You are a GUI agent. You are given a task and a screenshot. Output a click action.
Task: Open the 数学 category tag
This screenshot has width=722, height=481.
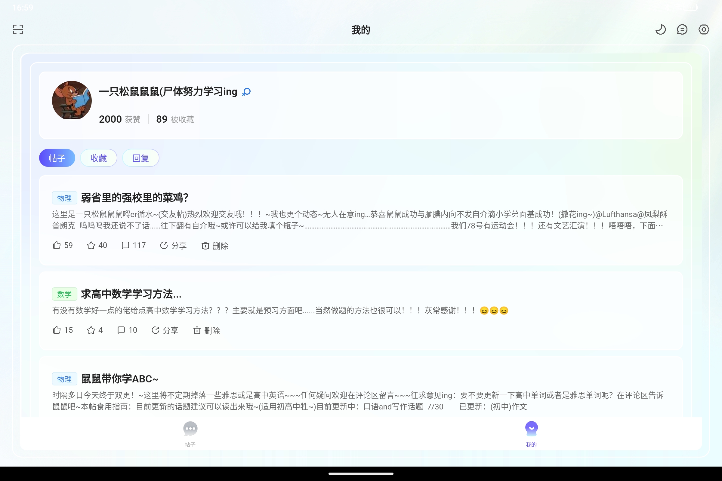pyautogui.click(x=64, y=294)
